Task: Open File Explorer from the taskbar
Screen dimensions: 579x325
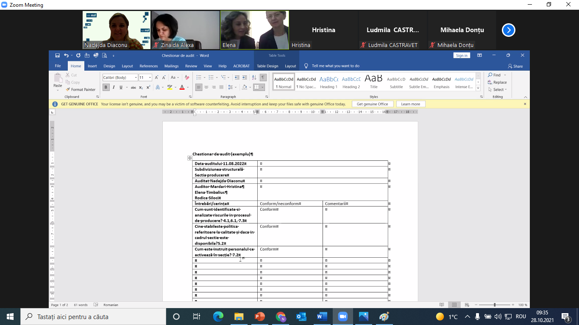Action: (239, 317)
